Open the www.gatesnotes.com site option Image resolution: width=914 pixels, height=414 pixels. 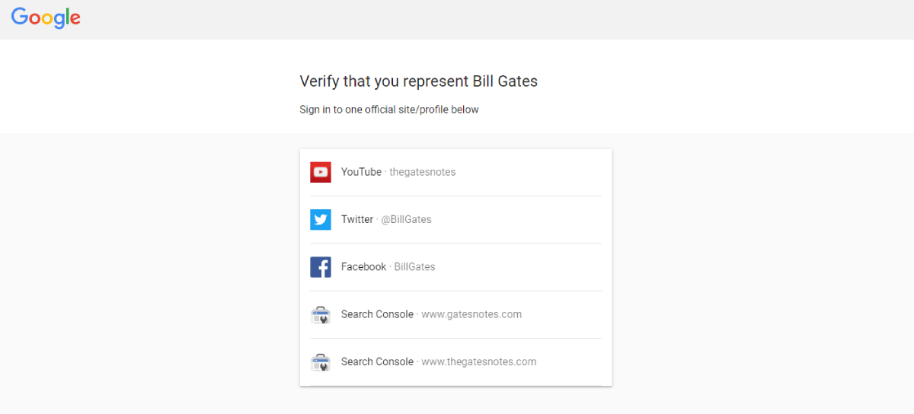471,314
